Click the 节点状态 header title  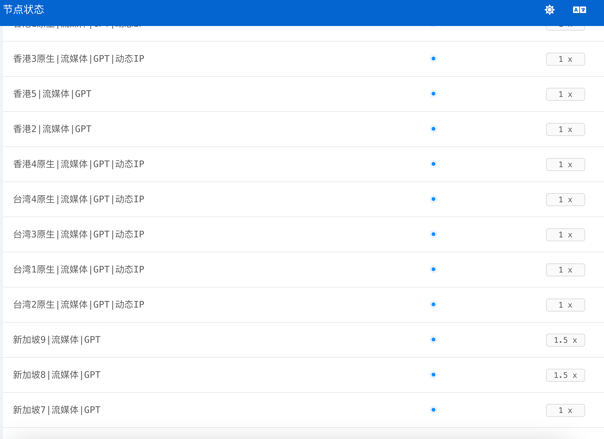click(x=23, y=9)
